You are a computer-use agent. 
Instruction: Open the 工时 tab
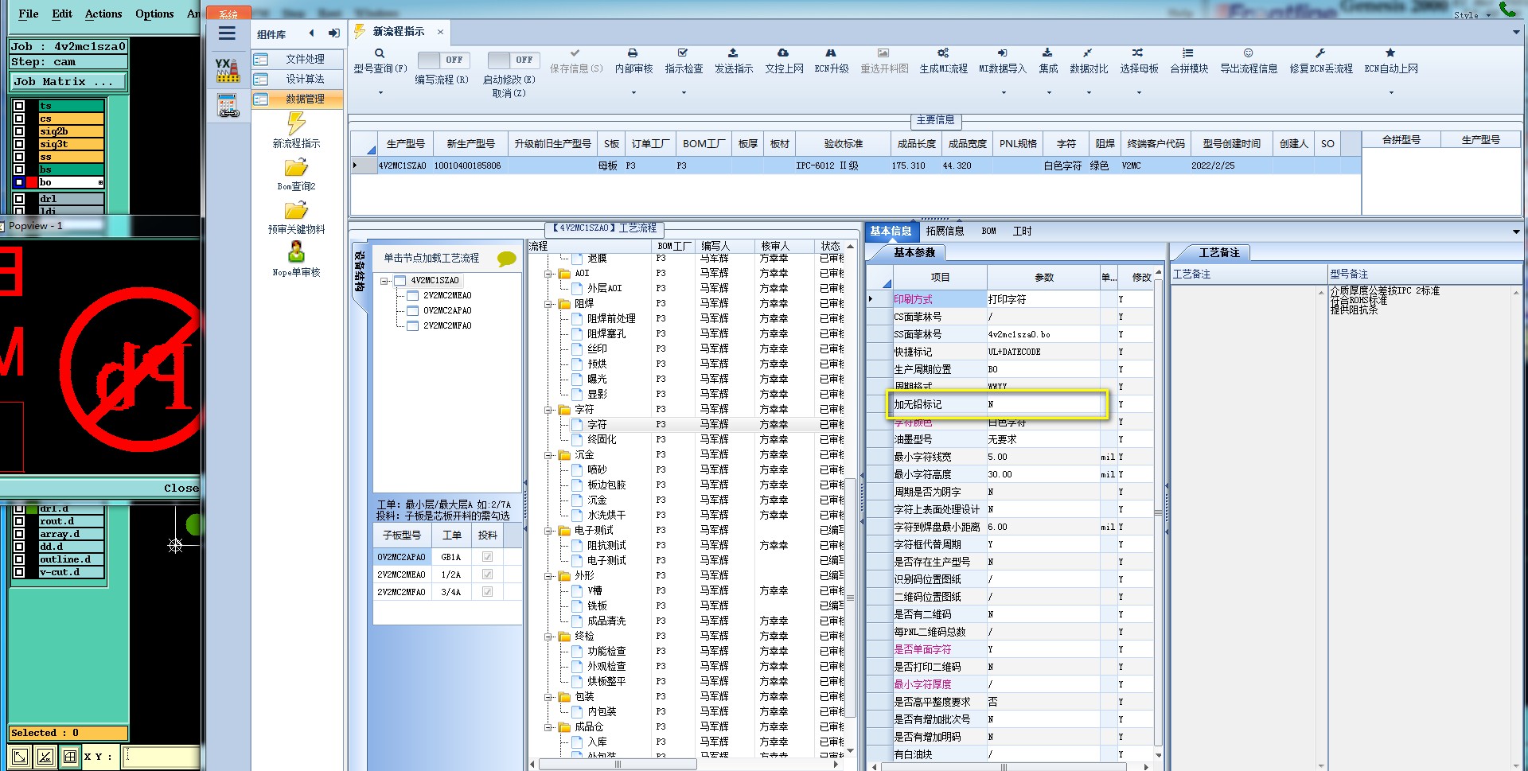point(1022,232)
